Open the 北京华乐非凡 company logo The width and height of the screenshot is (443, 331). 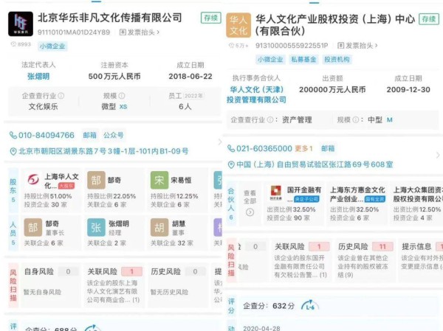(x=21, y=24)
